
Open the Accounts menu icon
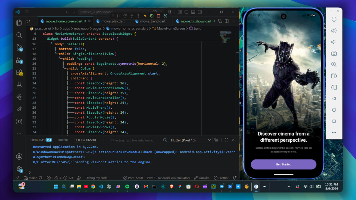19,156
